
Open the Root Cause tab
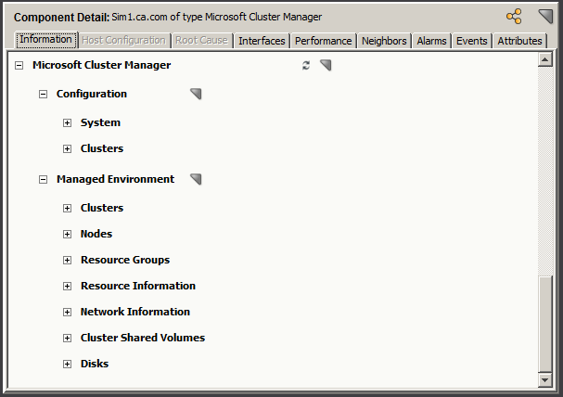click(202, 41)
